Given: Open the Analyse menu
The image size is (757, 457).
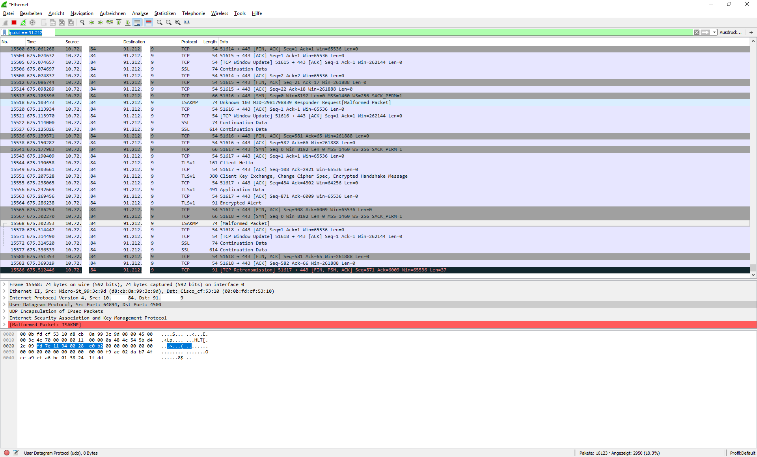Looking at the screenshot, I should (x=140, y=13).
